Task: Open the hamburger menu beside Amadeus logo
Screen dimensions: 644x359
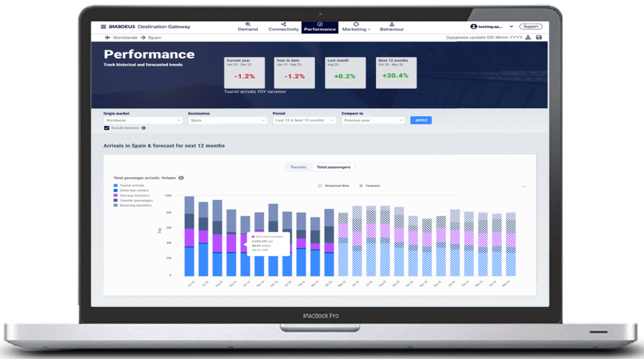Action: tap(104, 27)
